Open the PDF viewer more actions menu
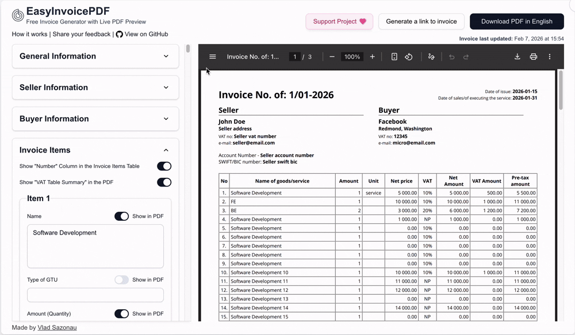The height and width of the screenshot is (335, 575). [x=549, y=56]
